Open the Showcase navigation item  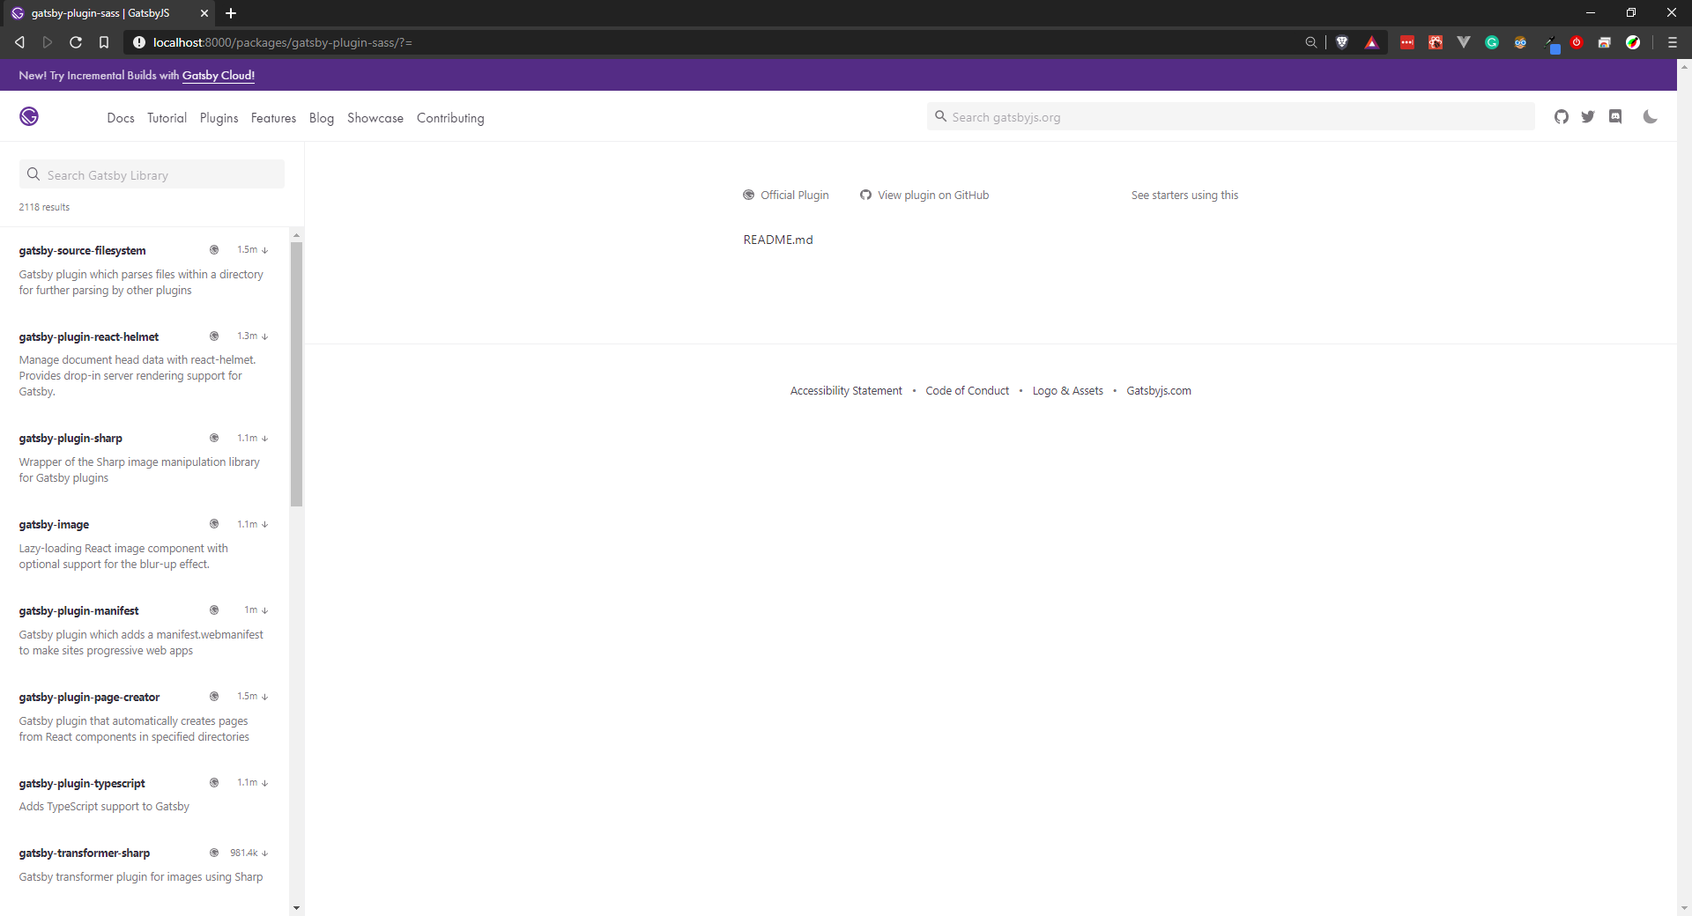pyautogui.click(x=375, y=117)
